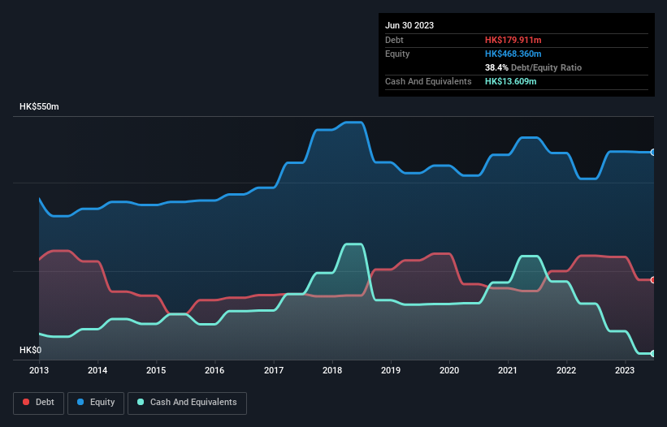The width and height of the screenshot is (667, 427).
Task: Click Cash And Equivalents label in tooltip
Action: 428,81
